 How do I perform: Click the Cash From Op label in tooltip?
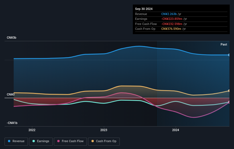145,29
